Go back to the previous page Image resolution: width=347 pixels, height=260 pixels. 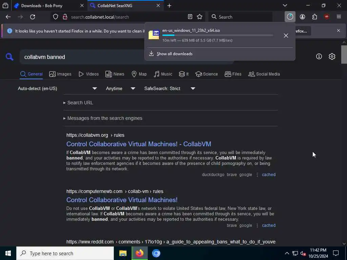(x=8, y=17)
